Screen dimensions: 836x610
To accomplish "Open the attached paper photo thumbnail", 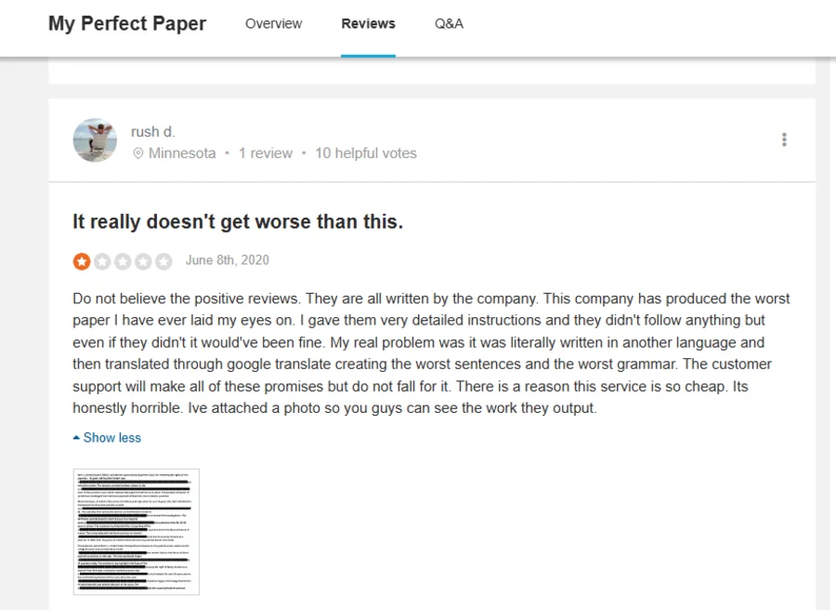I will click(x=137, y=532).
